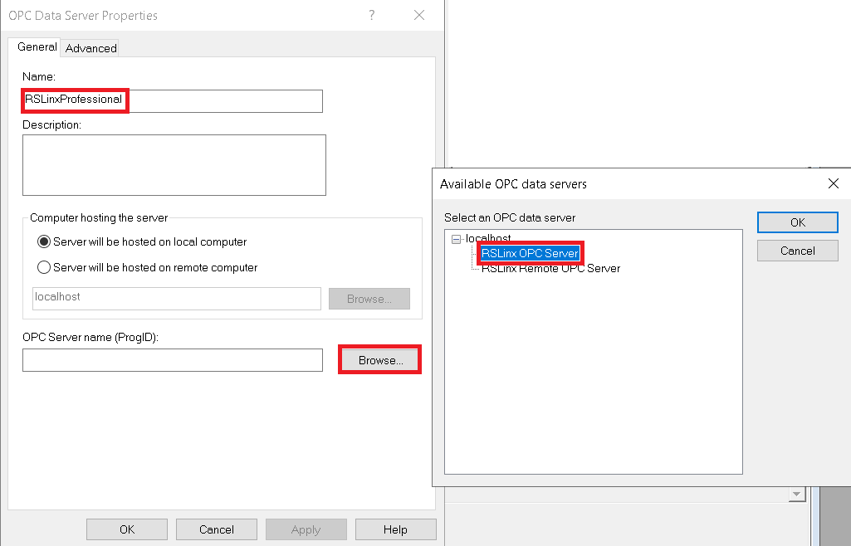This screenshot has height=546, width=851.
Task: Click the disabled Browse button beside localhost
Action: click(x=369, y=299)
